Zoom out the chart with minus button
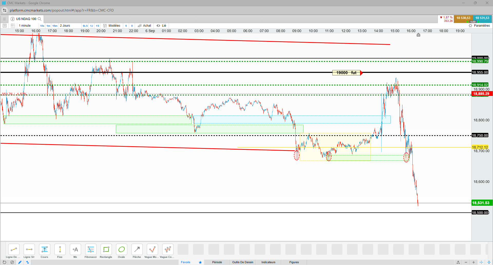 coord(466,262)
